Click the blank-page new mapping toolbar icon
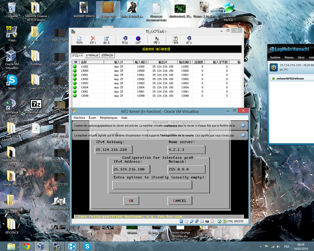This screenshot has width=314, height=251. pyautogui.click(x=79, y=40)
